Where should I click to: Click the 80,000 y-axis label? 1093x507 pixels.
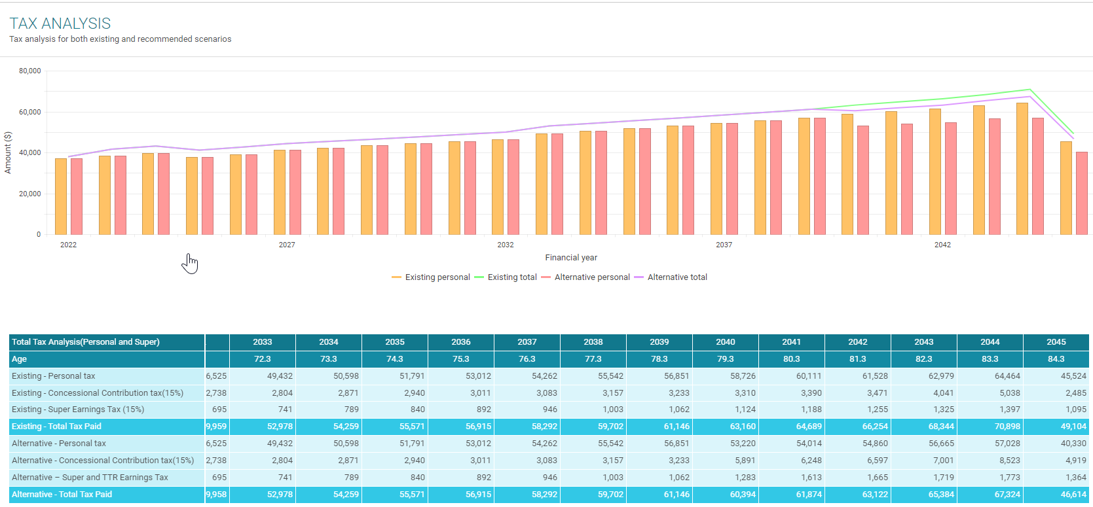(29, 71)
